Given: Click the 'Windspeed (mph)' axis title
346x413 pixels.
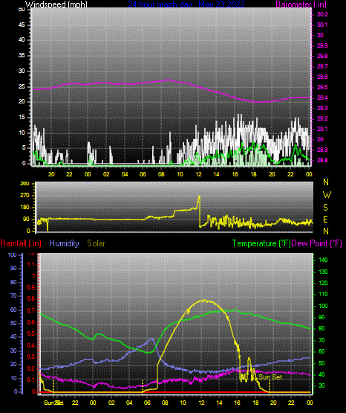Looking at the screenshot, I should (x=56, y=4).
